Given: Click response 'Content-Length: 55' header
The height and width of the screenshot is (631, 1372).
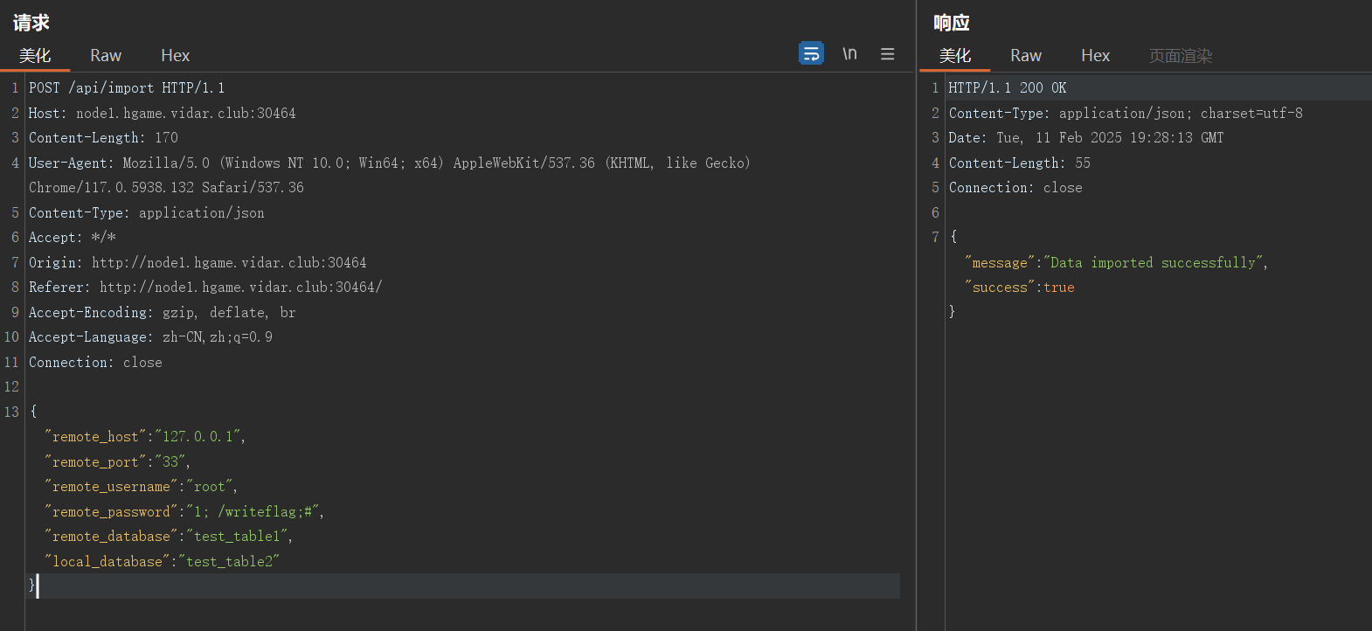Looking at the screenshot, I should tap(1020, 163).
